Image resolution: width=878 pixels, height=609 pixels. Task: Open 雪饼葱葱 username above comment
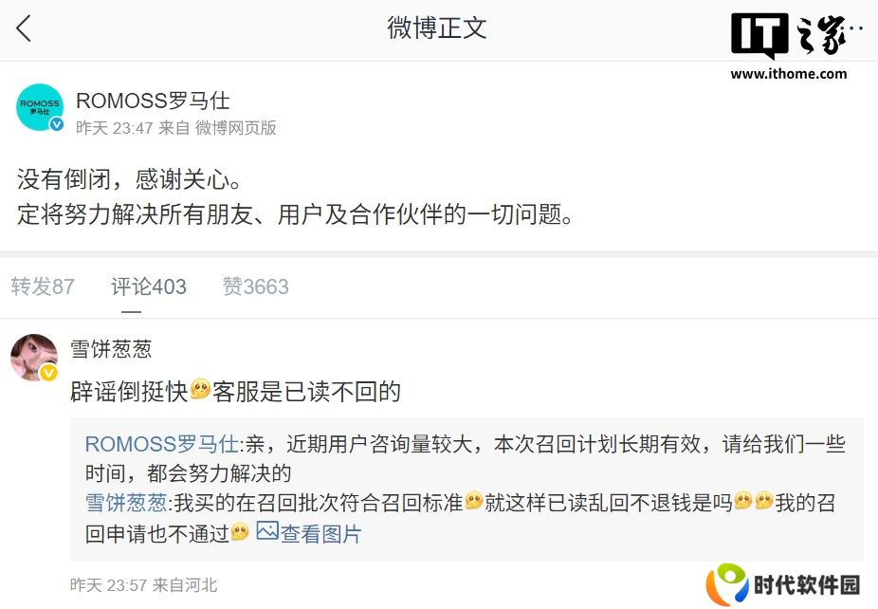click(x=111, y=349)
